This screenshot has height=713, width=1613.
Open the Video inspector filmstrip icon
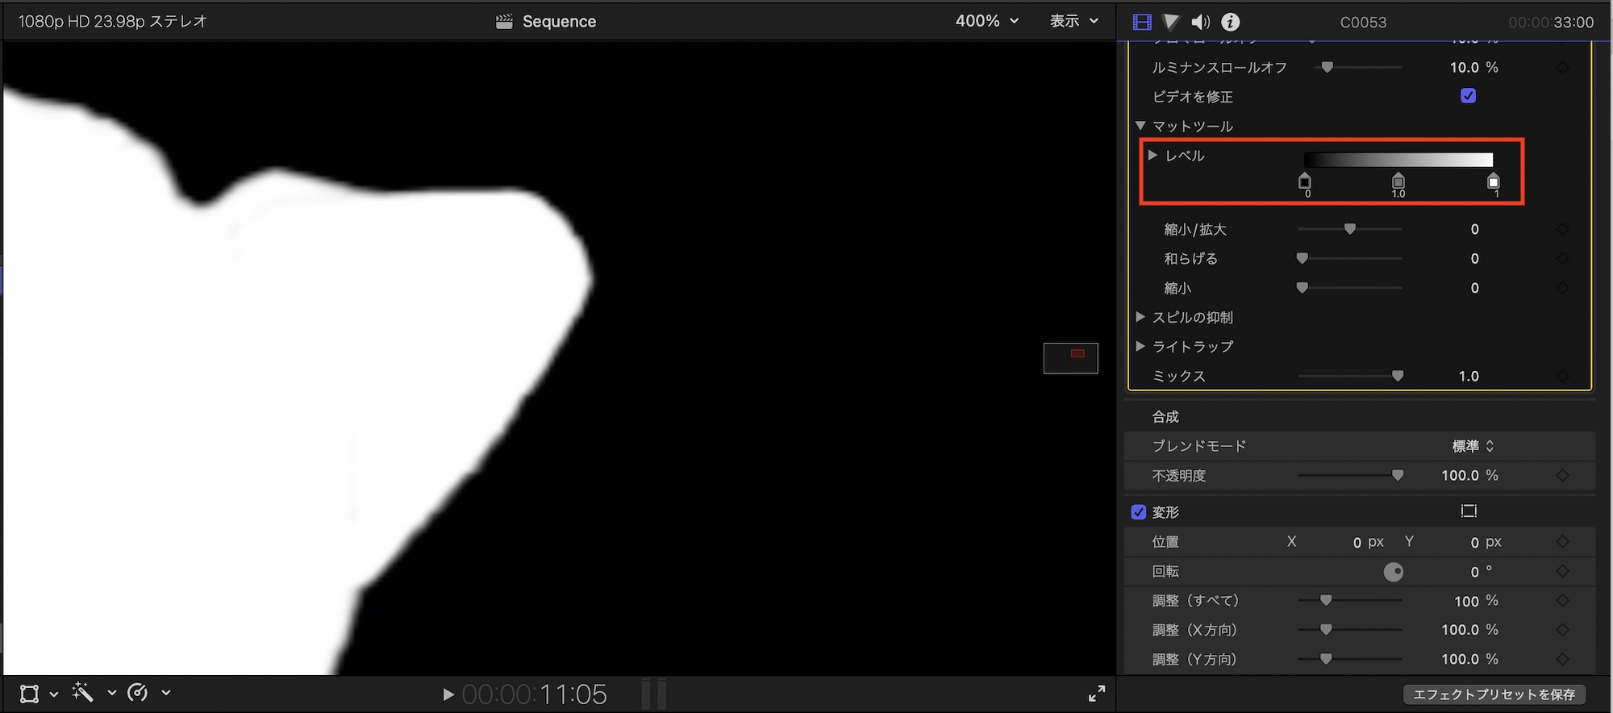(x=1142, y=22)
